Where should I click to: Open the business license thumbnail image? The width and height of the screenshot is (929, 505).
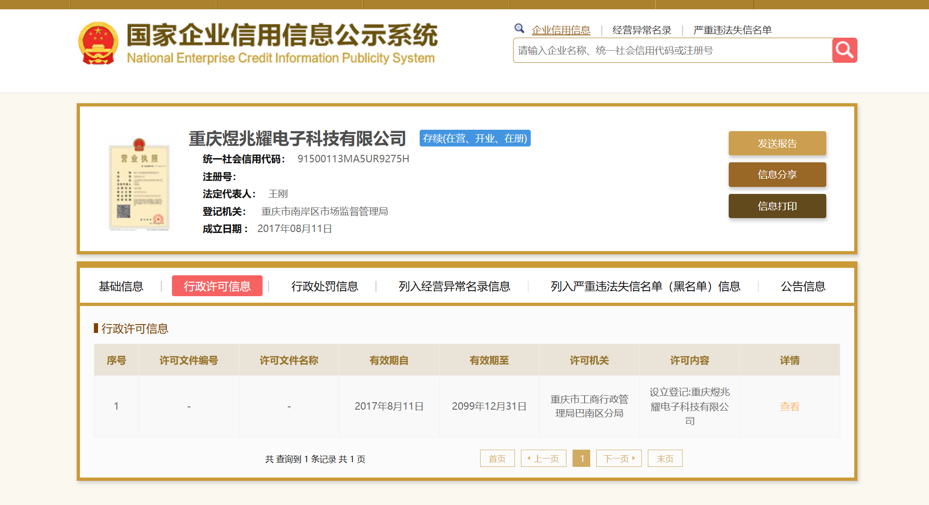[139, 184]
